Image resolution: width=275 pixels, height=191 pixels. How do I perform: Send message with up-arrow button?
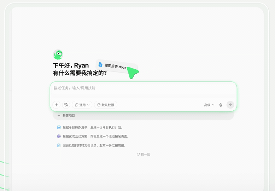click(230, 105)
